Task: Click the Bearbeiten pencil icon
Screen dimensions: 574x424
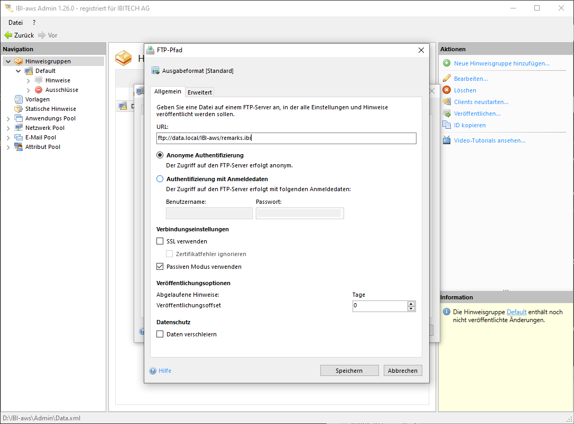Action: 447,79
